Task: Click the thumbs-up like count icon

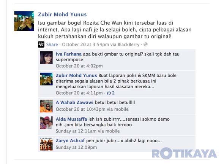Action: point(109,93)
